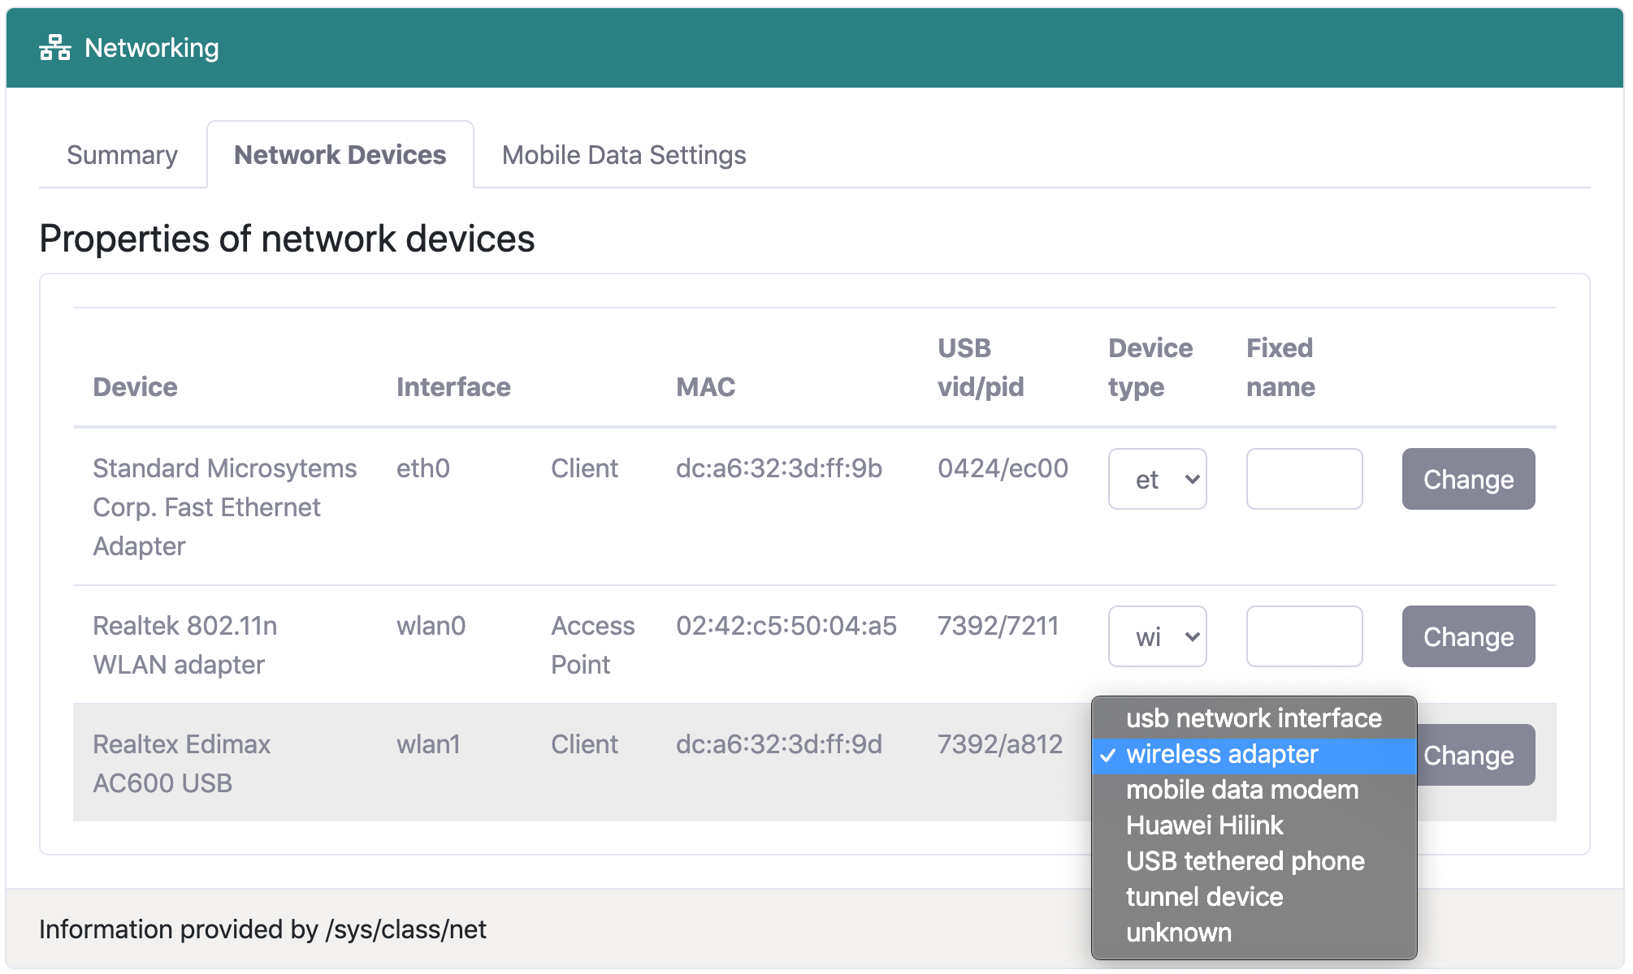Viewport: 1633px width, 974px height.
Task: Click the network devices tab icon
Action: tap(339, 153)
